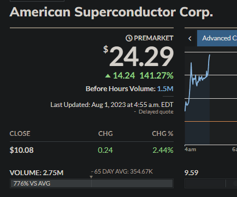Click the Delayed quote note
Viewport: 237px width, 197px height.
[x=156, y=112]
